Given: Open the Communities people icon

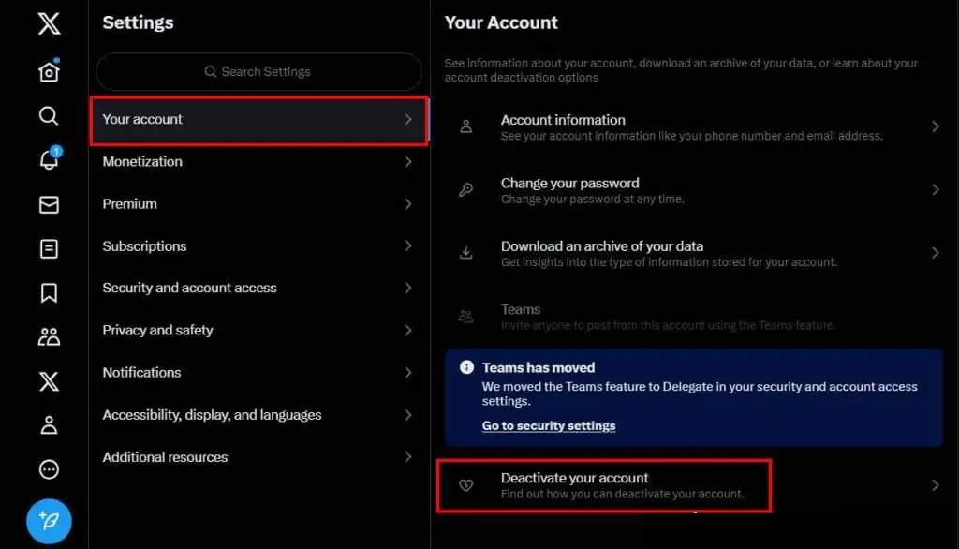Looking at the screenshot, I should 49,336.
